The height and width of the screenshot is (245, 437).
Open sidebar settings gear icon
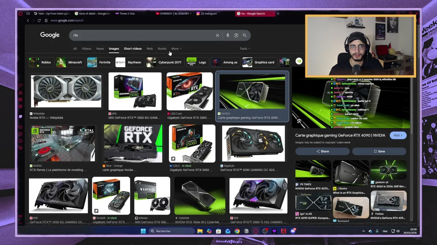click(20, 148)
